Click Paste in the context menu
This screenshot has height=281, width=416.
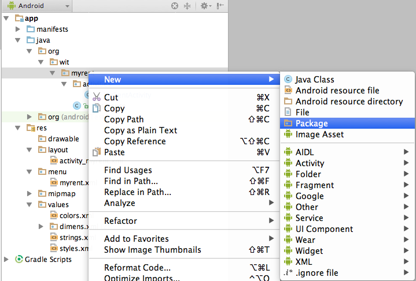[114, 152]
